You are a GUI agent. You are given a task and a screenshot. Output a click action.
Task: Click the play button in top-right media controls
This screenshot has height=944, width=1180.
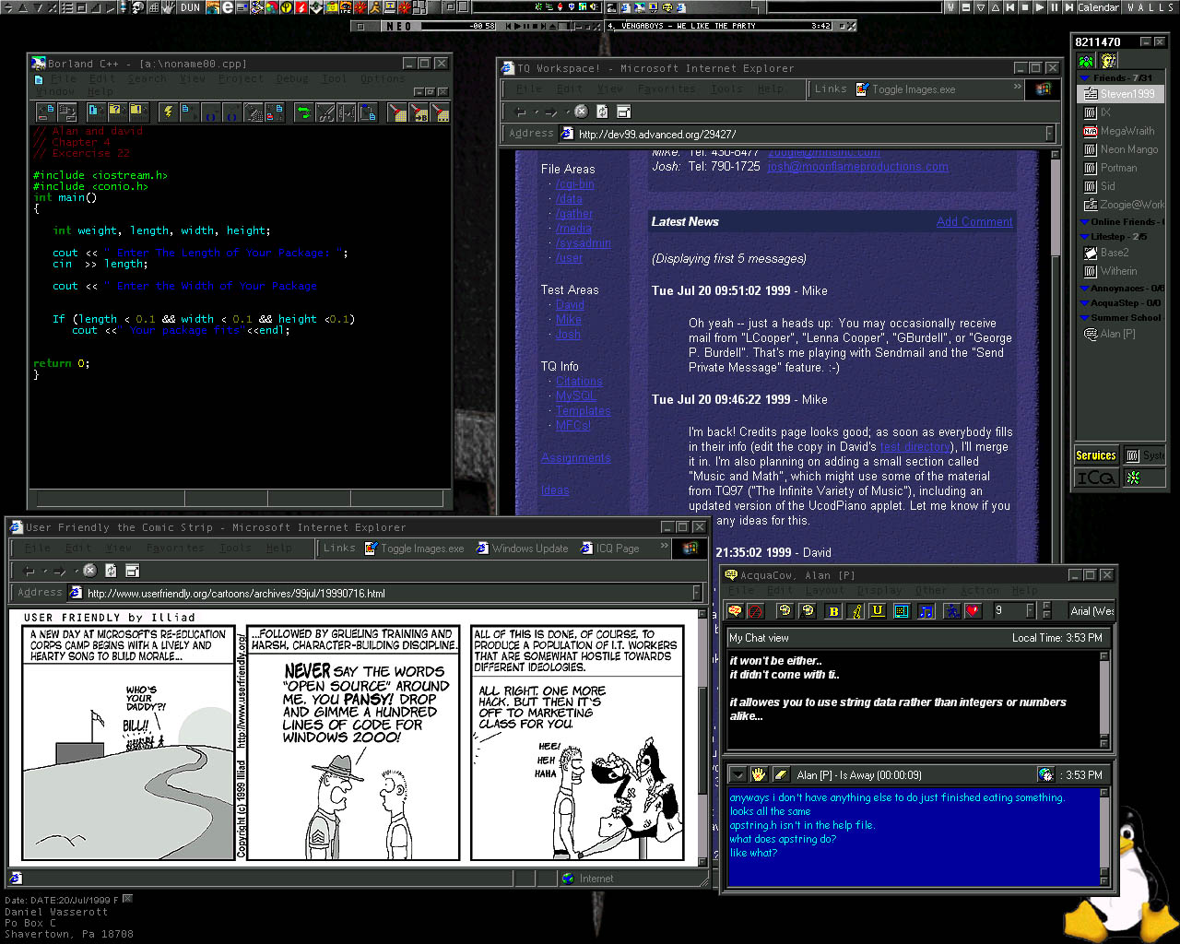click(1040, 7)
